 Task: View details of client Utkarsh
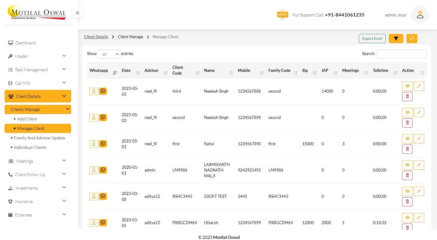pos(407,218)
